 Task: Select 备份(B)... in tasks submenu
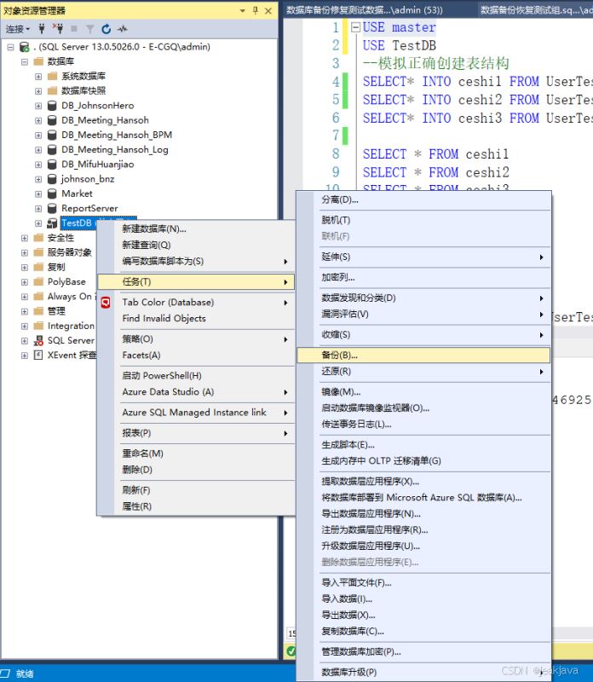[424, 355]
